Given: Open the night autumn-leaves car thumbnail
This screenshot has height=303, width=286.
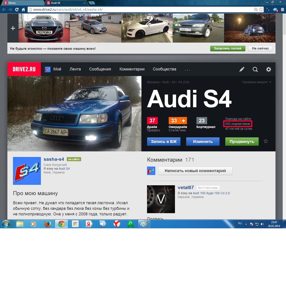Looking at the screenshot, I should coord(250,28).
